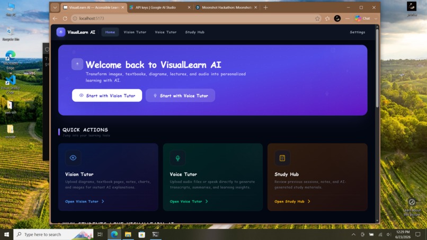This screenshot has width=427, height=240.
Task: Click the Study Hub card title
Action: click(x=287, y=174)
